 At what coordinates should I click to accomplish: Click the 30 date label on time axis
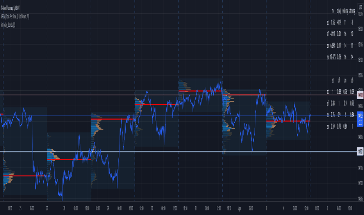coord(152,208)
